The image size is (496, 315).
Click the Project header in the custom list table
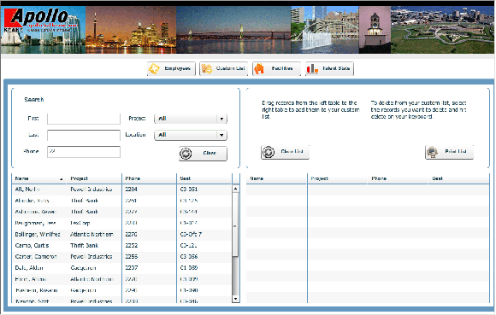[337, 178]
